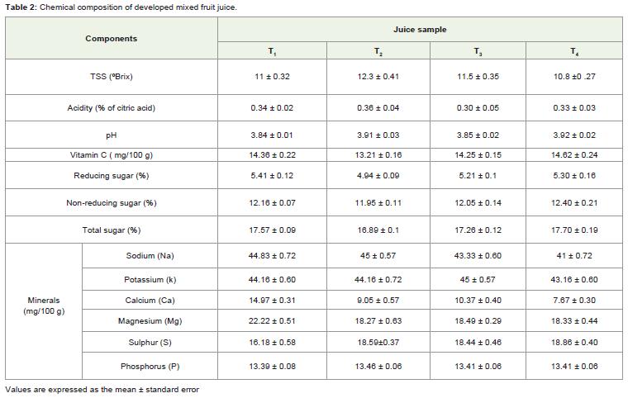
Task: Click the Table 2 caption text
Action: point(121,7)
